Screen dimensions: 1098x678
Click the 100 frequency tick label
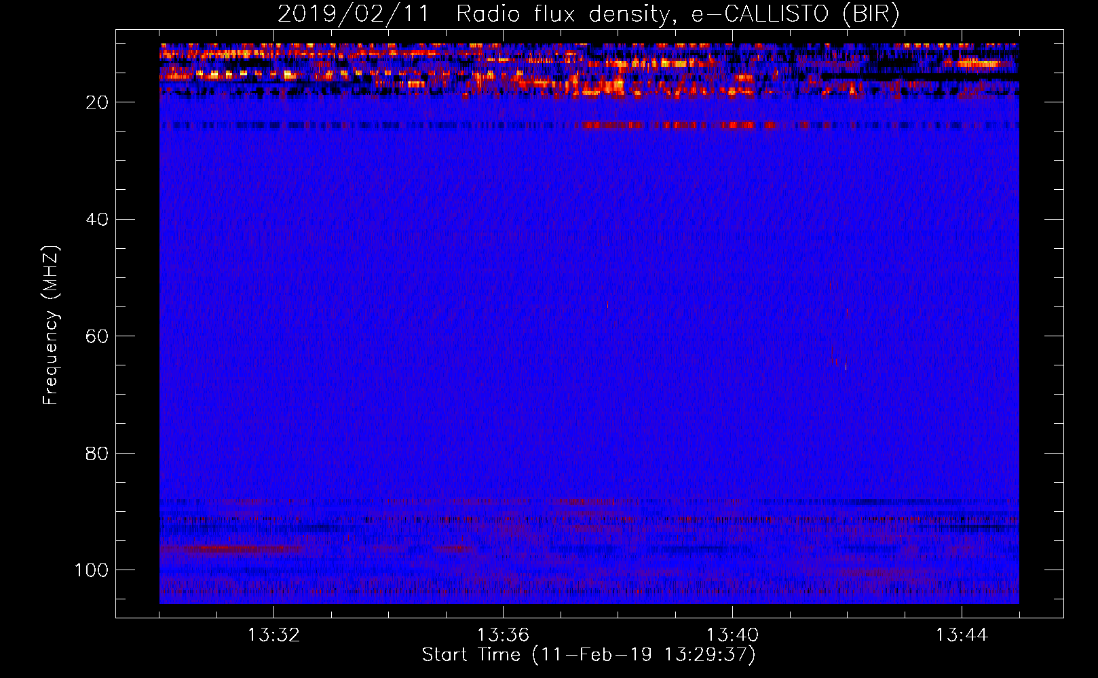click(x=92, y=570)
